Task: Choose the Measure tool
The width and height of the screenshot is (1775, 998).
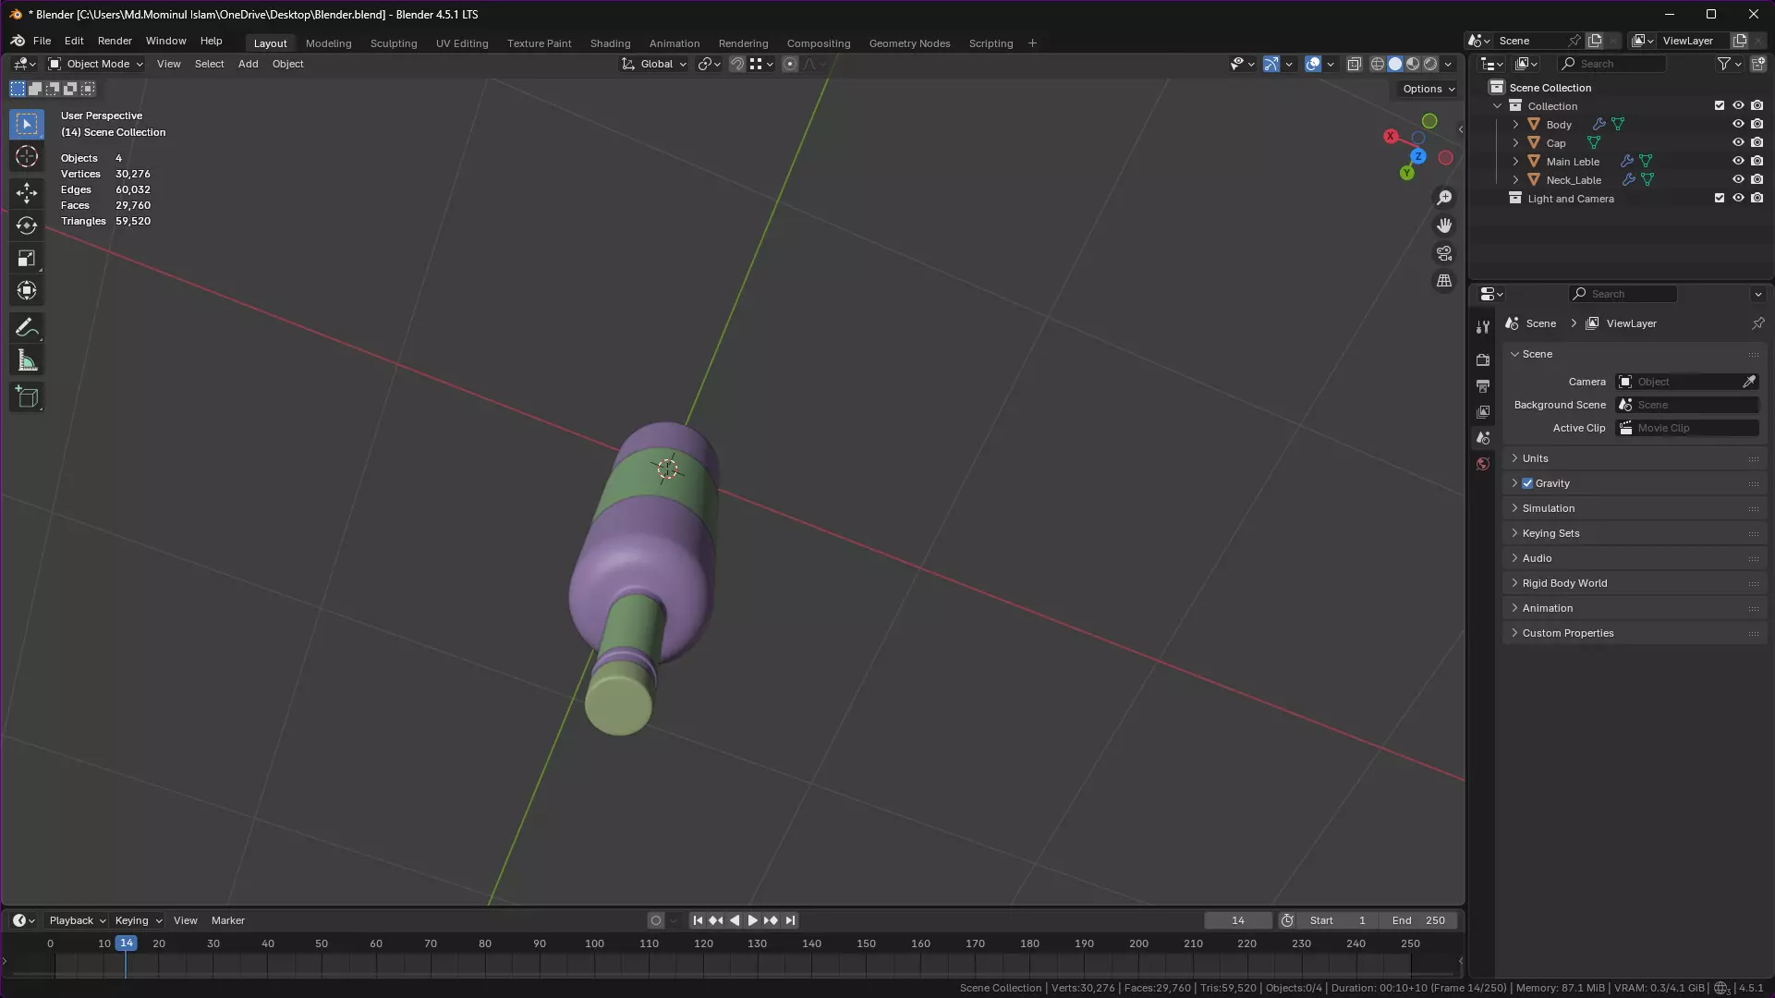Action: (27, 361)
